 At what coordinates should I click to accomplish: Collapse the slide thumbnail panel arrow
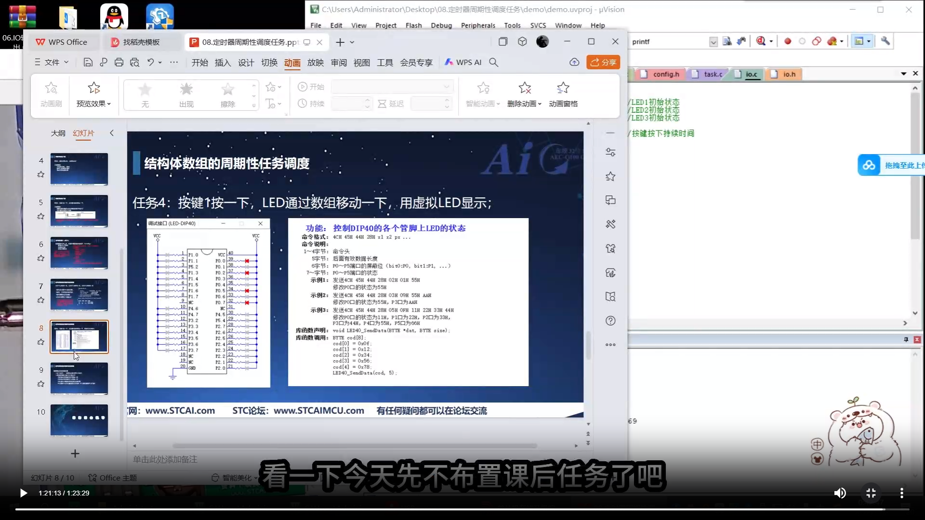(x=112, y=133)
